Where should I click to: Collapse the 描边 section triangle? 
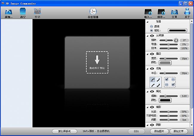[x=147, y=54]
